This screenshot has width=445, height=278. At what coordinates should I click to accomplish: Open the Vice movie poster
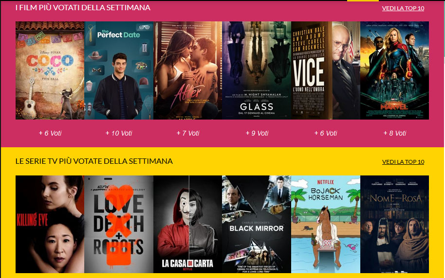click(x=326, y=70)
